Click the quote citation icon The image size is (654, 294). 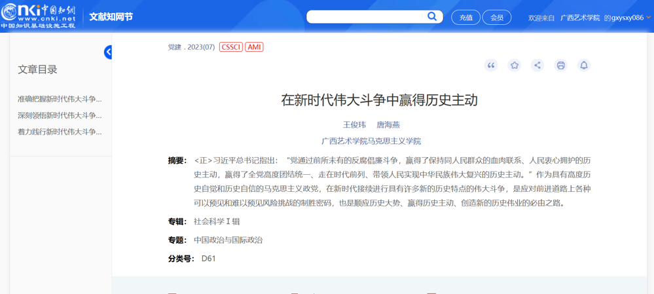(x=491, y=65)
